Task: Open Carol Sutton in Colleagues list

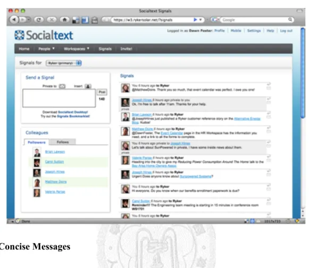Action: (54, 161)
